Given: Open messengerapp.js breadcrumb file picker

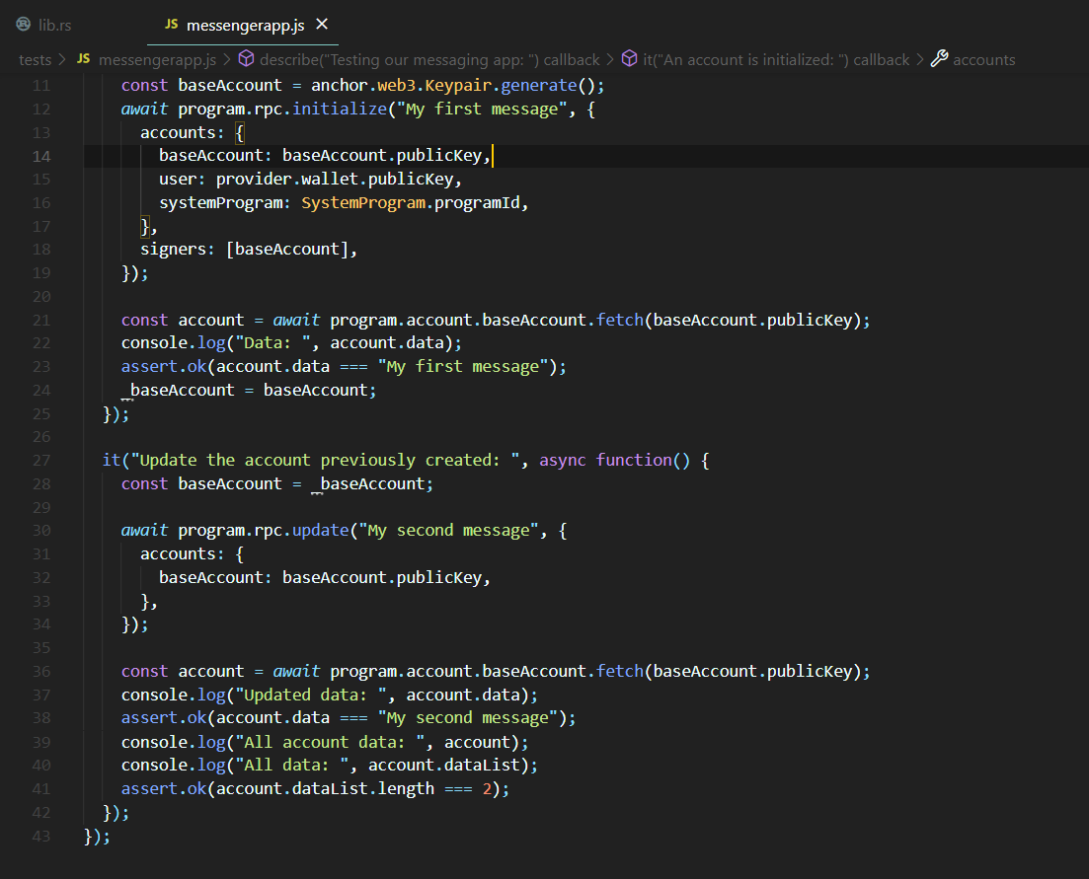Looking at the screenshot, I should tap(158, 59).
